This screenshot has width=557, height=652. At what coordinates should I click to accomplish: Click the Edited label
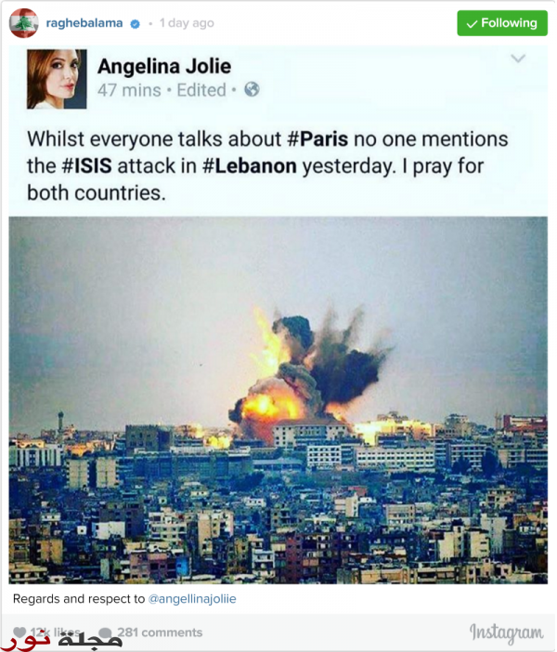[x=201, y=90]
